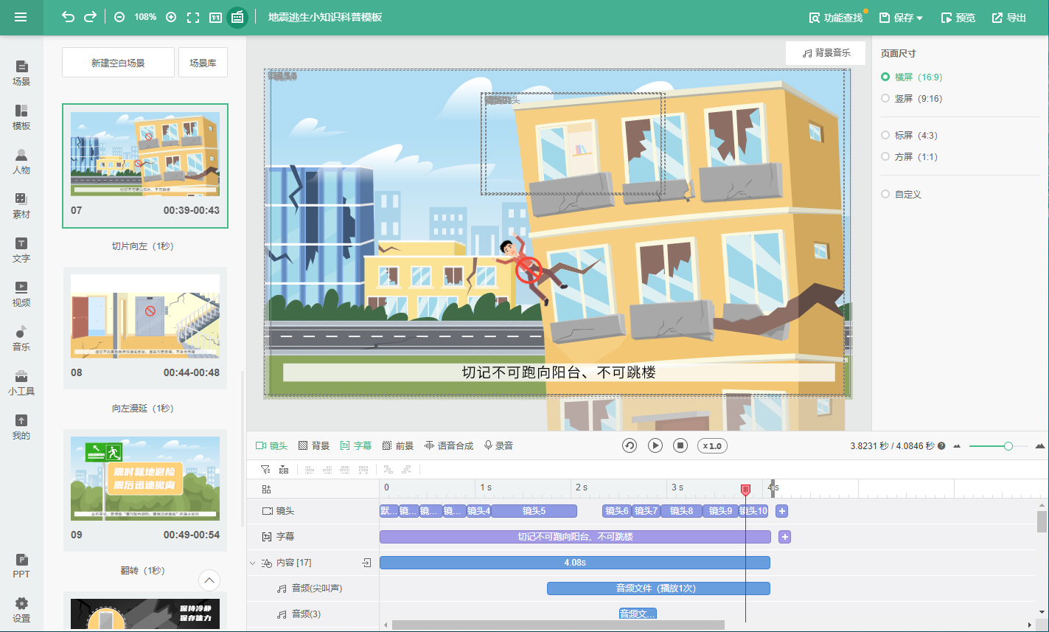
Task: Play the scene
Action: pyautogui.click(x=655, y=446)
